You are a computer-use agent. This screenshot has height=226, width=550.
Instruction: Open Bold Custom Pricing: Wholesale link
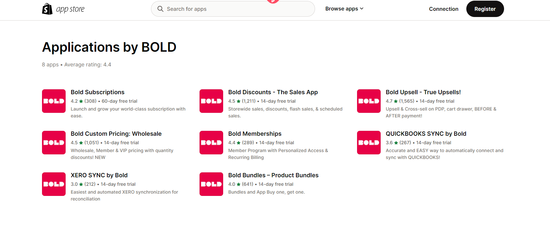click(x=116, y=134)
